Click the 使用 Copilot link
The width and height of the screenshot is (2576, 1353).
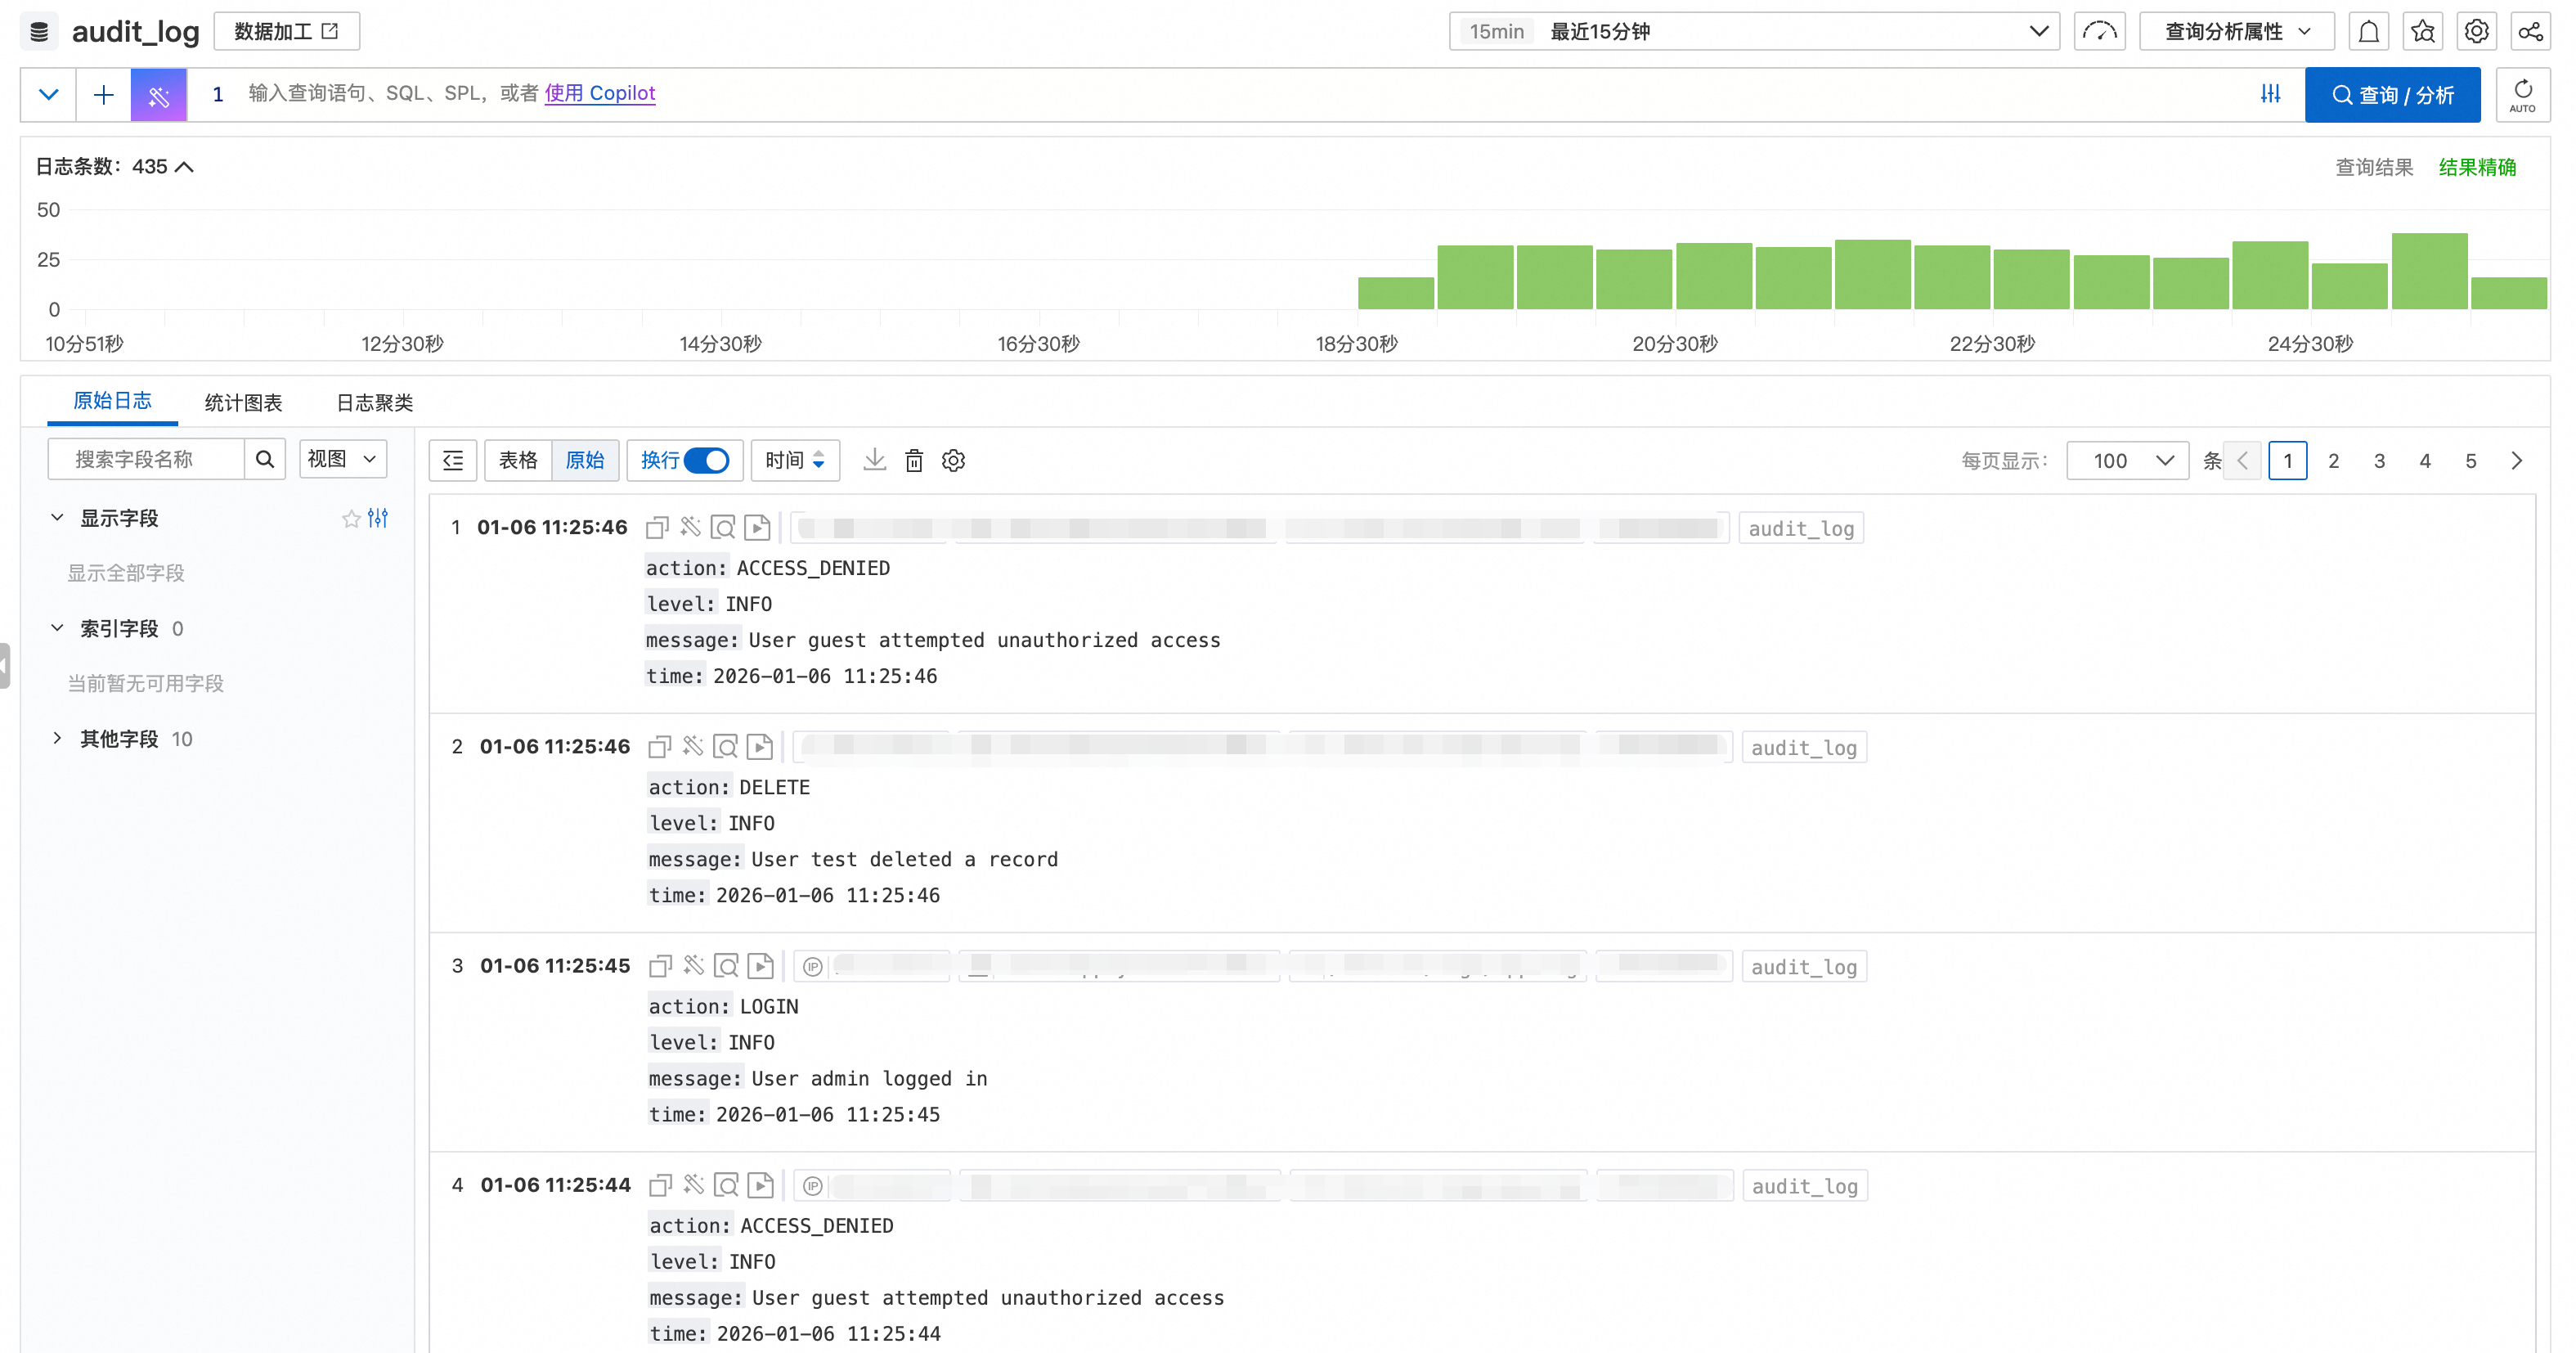coord(599,93)
